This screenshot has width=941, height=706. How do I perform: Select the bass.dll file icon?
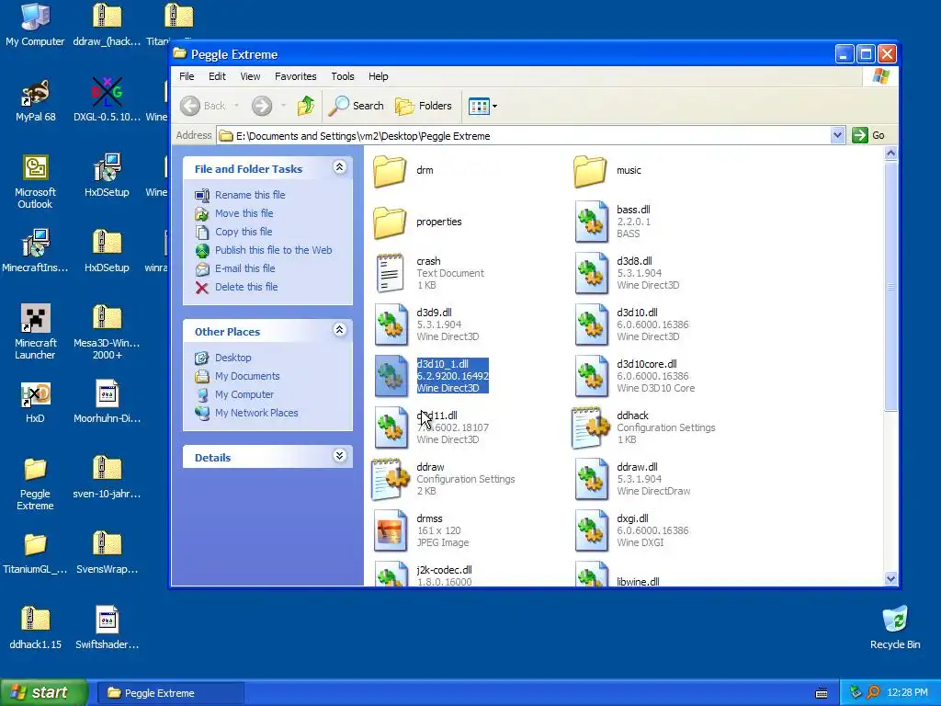(x=591, y=222)
